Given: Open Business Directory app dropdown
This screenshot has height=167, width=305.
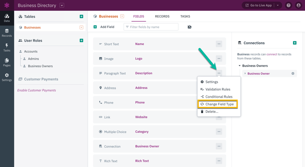Looking at the screenshot, I should (x=62, y=5).
